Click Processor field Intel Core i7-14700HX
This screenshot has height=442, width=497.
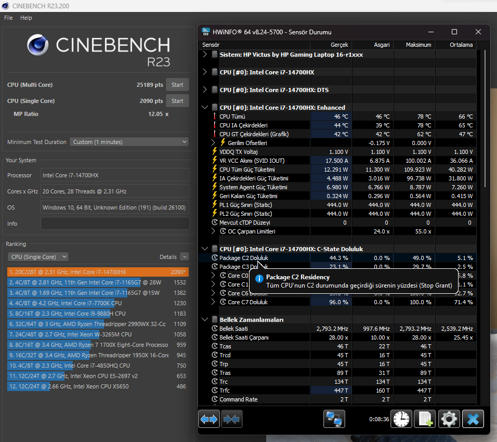click(x=115, y=175)
